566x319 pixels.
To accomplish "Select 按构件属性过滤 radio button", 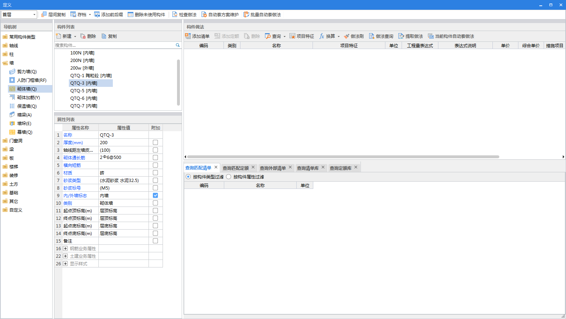I will [x=229, y=177].
